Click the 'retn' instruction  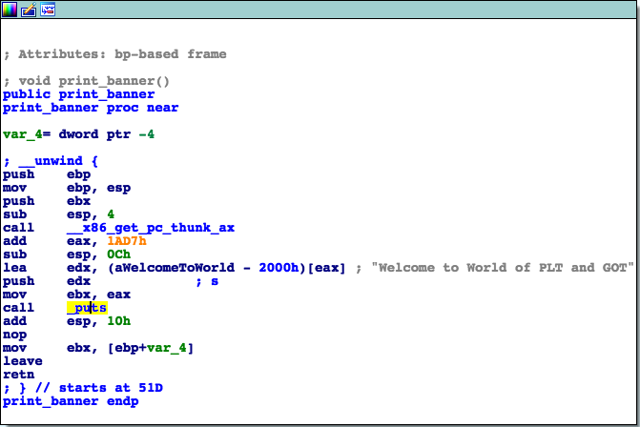[19, 375]
